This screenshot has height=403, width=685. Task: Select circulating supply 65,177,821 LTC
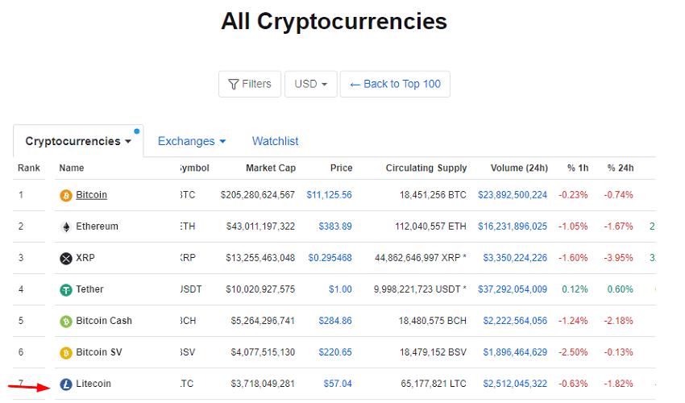(434, 384)
